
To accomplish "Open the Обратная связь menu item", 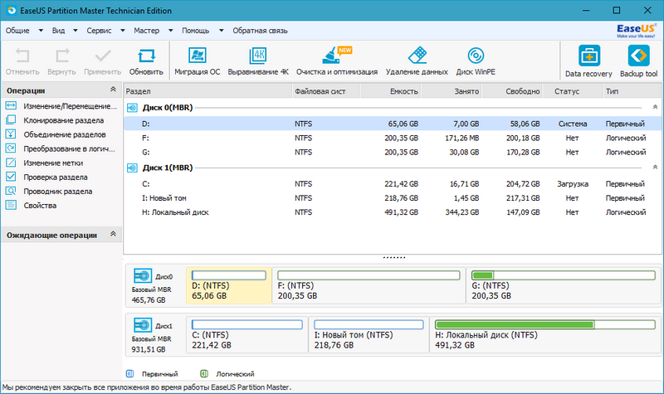I will (260, 31).
